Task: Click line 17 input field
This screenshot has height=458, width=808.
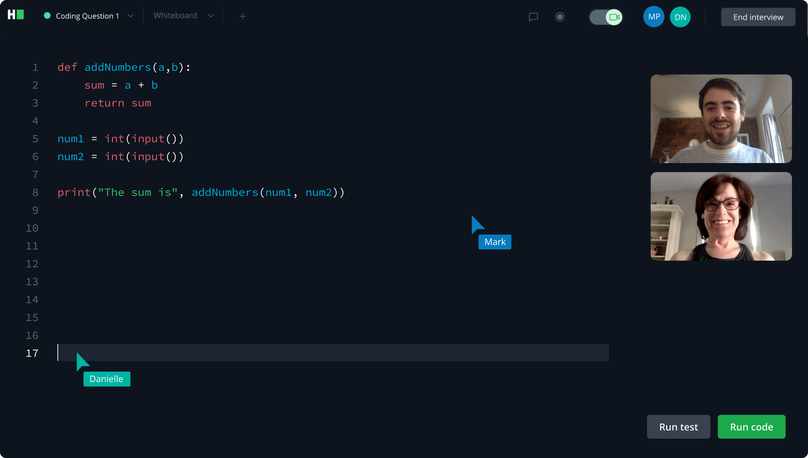Action: tap(332, 353)
